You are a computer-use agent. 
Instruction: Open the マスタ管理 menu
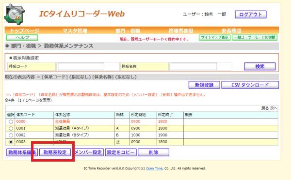pyautogui.click(x=75, y=30)
